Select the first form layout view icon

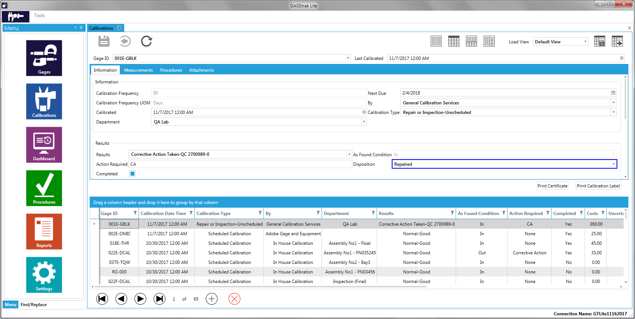point(436,41)
